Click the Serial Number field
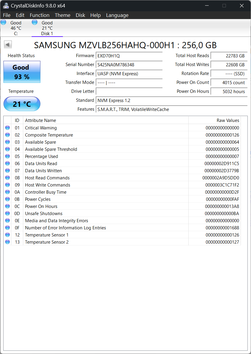This screenshot has height=354, width=251. coord(129,65)
